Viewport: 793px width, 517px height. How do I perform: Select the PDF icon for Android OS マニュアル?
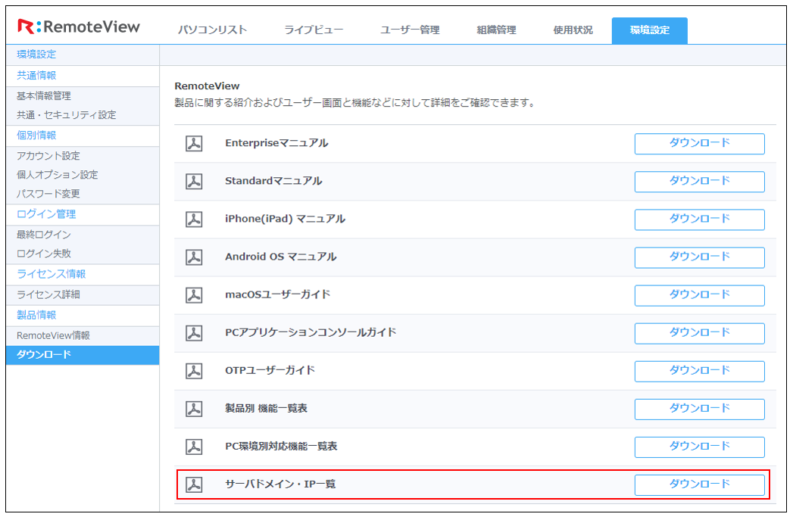pos(194,257)
